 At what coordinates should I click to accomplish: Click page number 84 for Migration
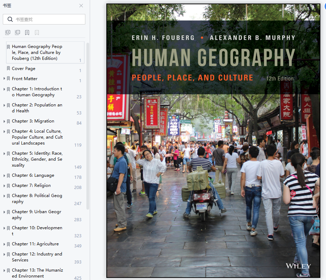coord(79,123)
